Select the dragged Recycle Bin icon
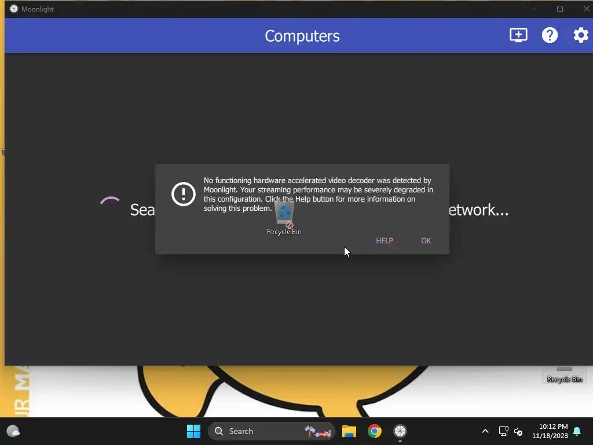Screen dimensions: 593x445 pos(284,218)
